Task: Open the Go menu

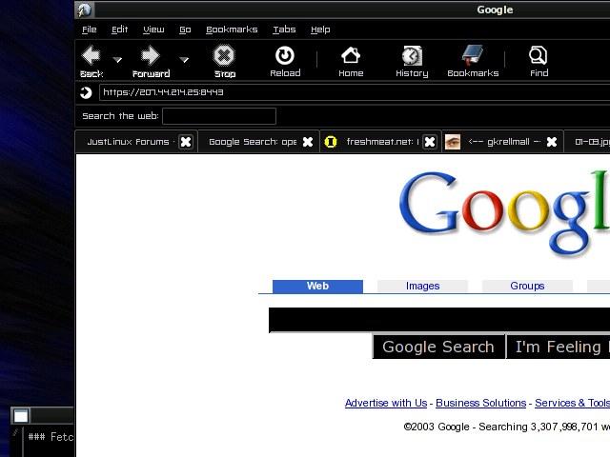Action: (185, 30)
